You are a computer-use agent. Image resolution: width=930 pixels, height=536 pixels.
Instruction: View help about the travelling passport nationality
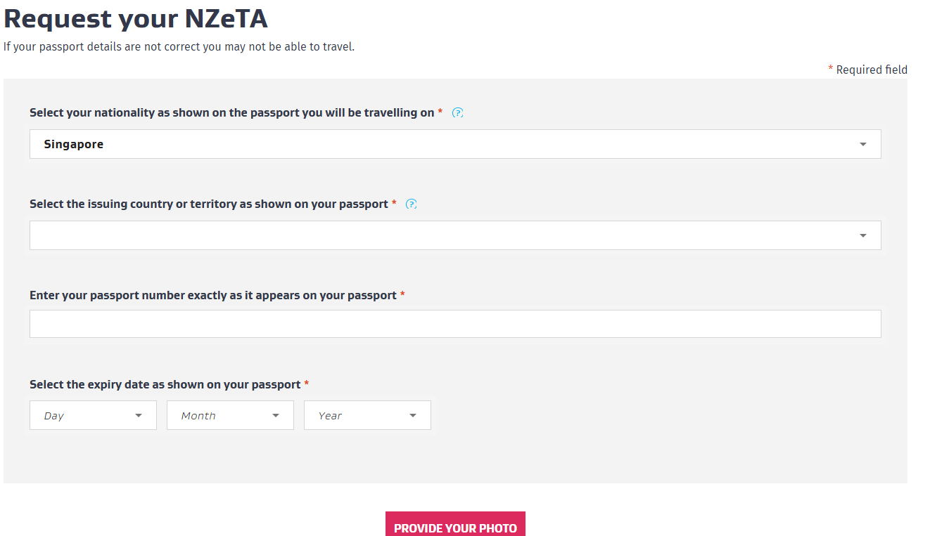point(458,112)
